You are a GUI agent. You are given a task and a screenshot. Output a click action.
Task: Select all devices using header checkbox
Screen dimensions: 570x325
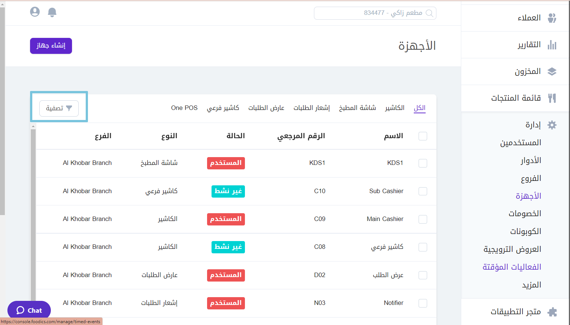pyautogui.click(x=423, y=136)
